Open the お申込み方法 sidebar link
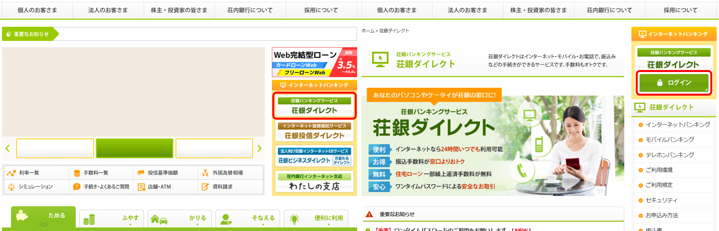This screenshot has height=231, width=719. pyautogui.click(x=662, y=215)
